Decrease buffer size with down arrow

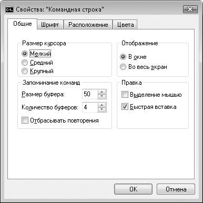point(102,96)
